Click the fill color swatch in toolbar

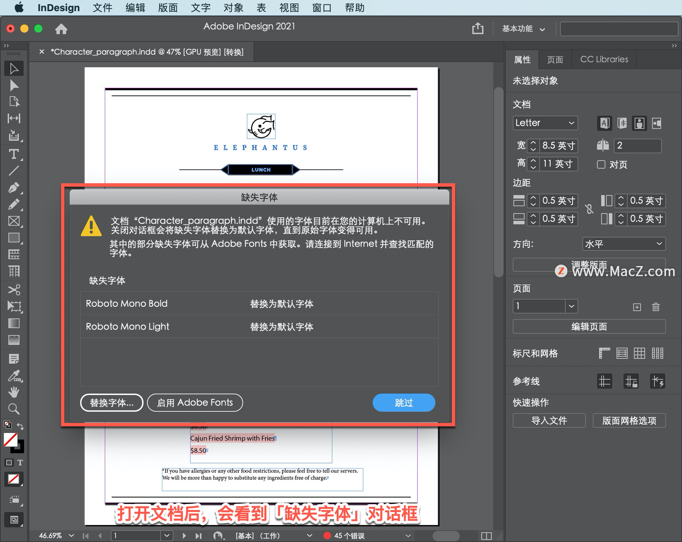(10, 440)
